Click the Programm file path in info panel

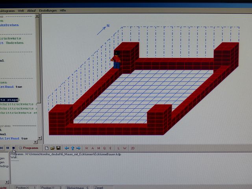66,154
